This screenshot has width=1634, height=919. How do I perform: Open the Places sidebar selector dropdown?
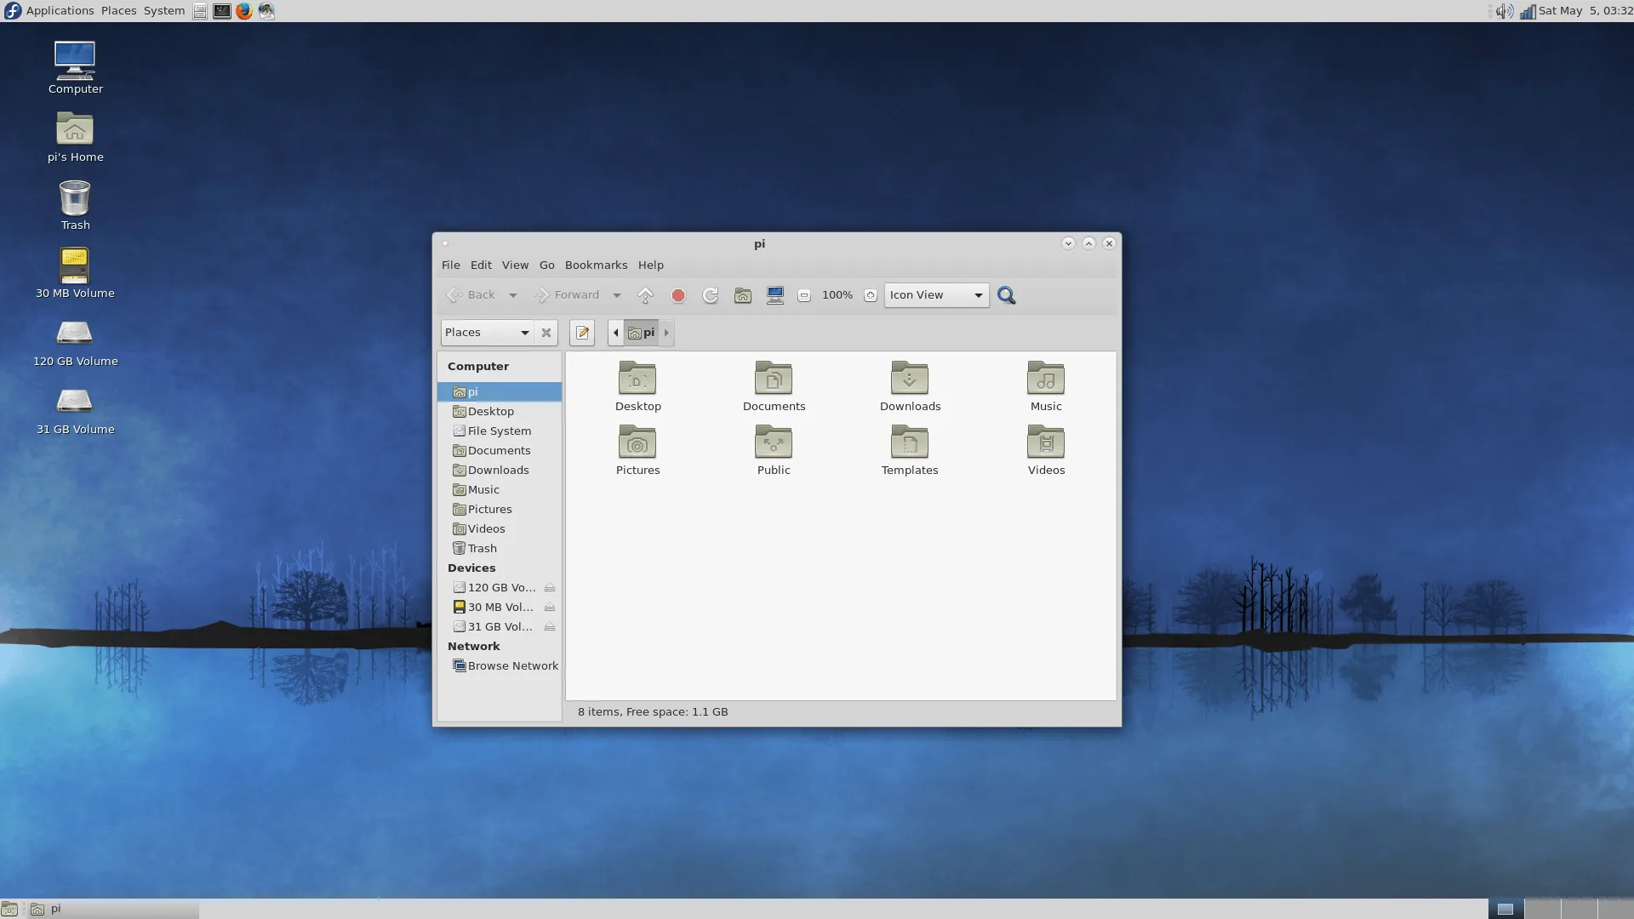(487, 333)
